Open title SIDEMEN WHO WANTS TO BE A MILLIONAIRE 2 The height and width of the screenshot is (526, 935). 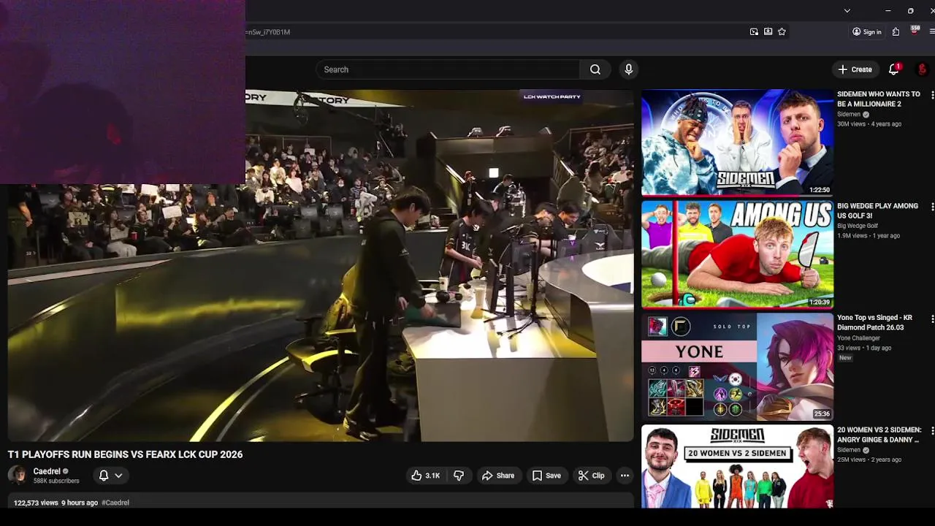click(879, 99)
